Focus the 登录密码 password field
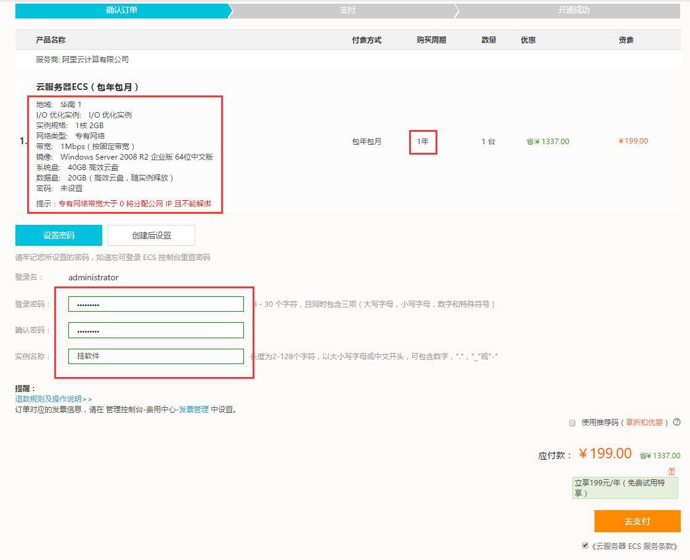The image size is (690, 560). click(x=156, y=304)
